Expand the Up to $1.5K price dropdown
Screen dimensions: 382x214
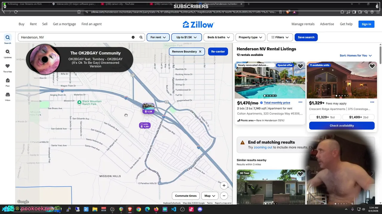click(187, 37)
